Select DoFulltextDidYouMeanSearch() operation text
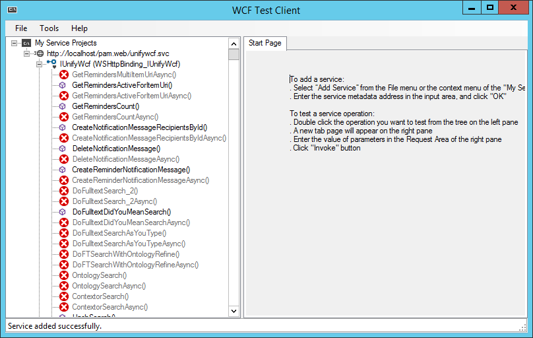 pyautogui.click(x=121, y=211)
